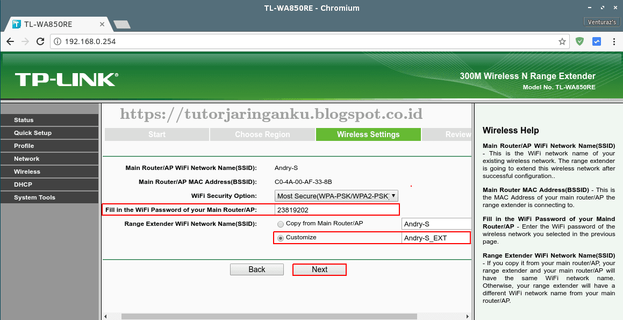Bookmark page with star icon
Image resolution: width=623 pixels, height=320 pixels.
tap(562, 41)
